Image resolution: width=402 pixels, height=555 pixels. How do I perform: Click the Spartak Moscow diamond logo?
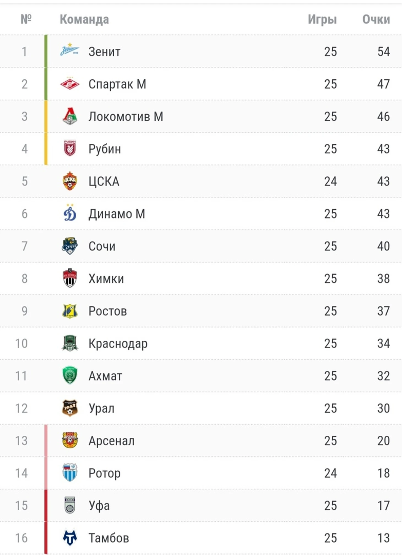point(70,83)
